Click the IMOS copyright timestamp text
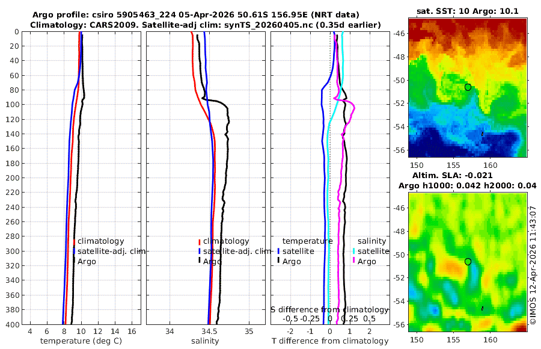Viewport: 541px width, 349px height. 534,265
